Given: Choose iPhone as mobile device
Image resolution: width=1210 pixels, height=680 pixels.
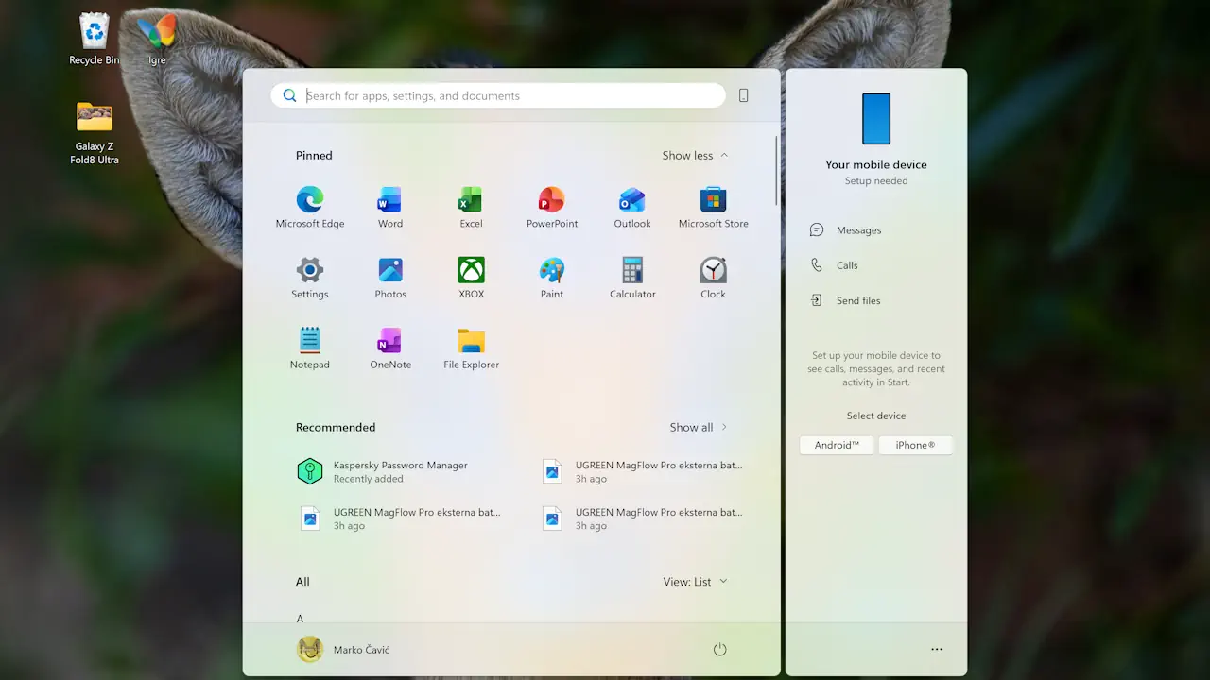Looking at the screenshot, I should click(915, 445).
